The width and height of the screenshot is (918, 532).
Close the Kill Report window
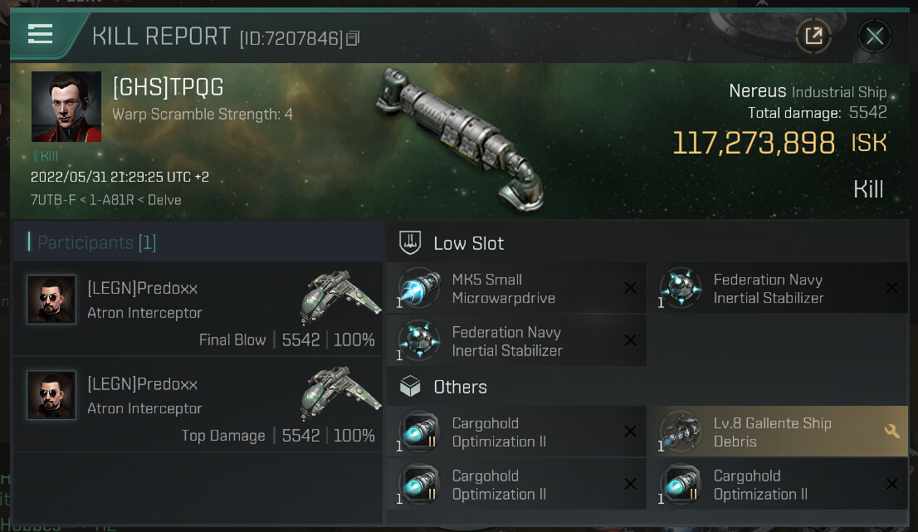[x=874, y=36]
